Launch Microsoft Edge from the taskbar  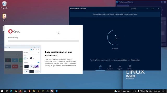11,91
